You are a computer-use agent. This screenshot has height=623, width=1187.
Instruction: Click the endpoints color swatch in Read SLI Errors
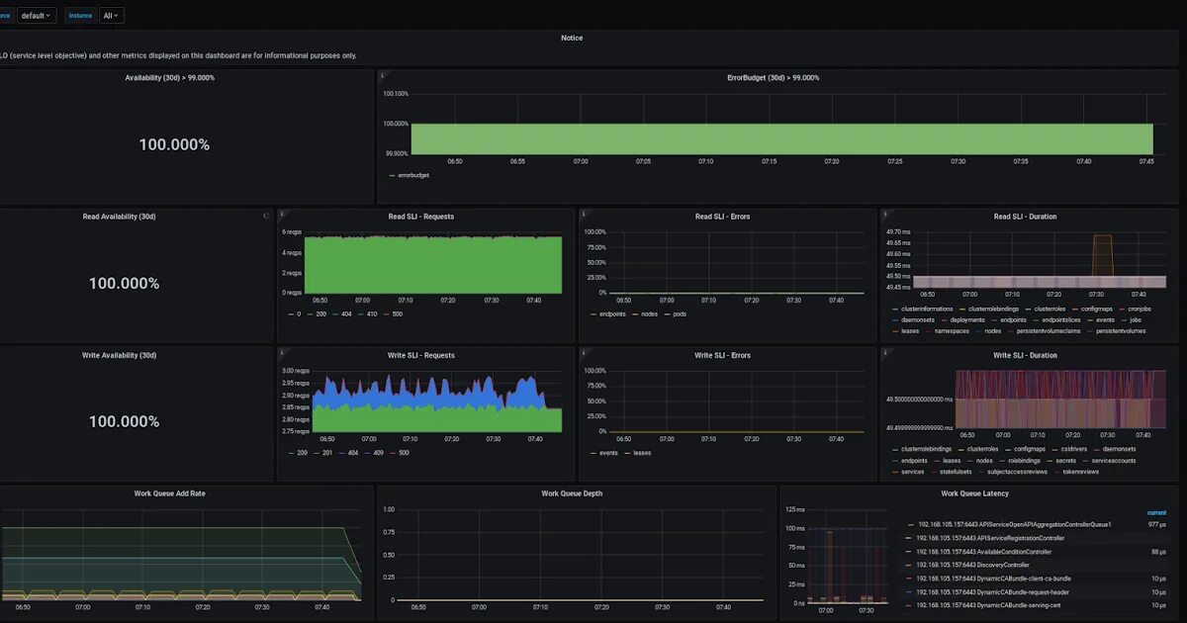pyautogui.click(x=593, y=313)
